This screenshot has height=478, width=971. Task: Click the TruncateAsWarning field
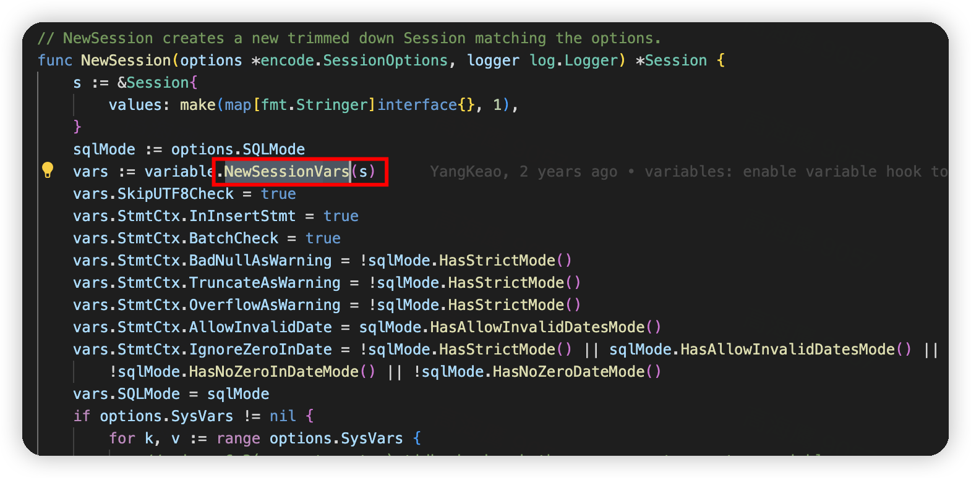tap(265, 283)
